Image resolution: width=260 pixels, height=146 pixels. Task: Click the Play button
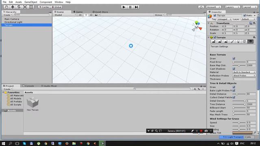tap(124, 7)
